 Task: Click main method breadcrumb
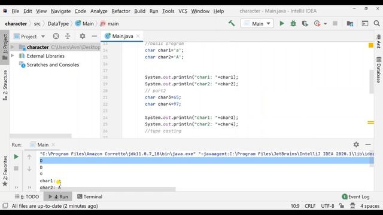(x=110, y=24)
